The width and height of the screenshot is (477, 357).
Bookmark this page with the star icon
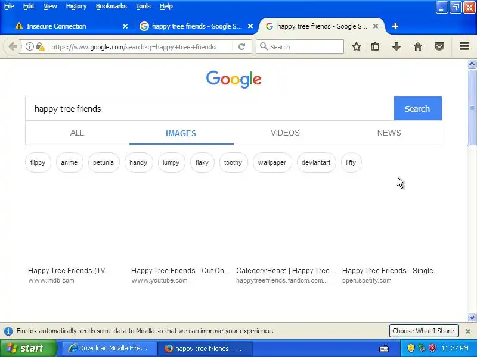[x=356, y=46]
